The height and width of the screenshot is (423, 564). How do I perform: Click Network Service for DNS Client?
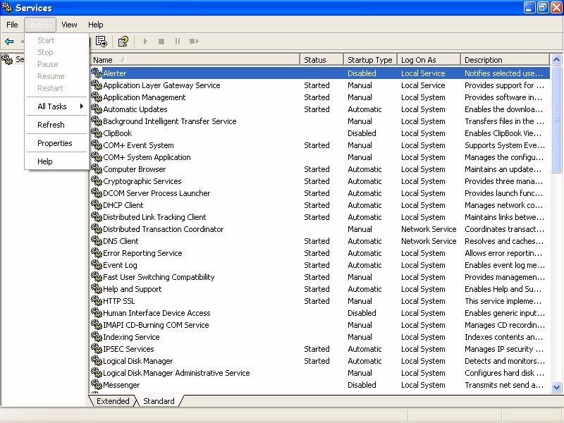click(429, 241)
